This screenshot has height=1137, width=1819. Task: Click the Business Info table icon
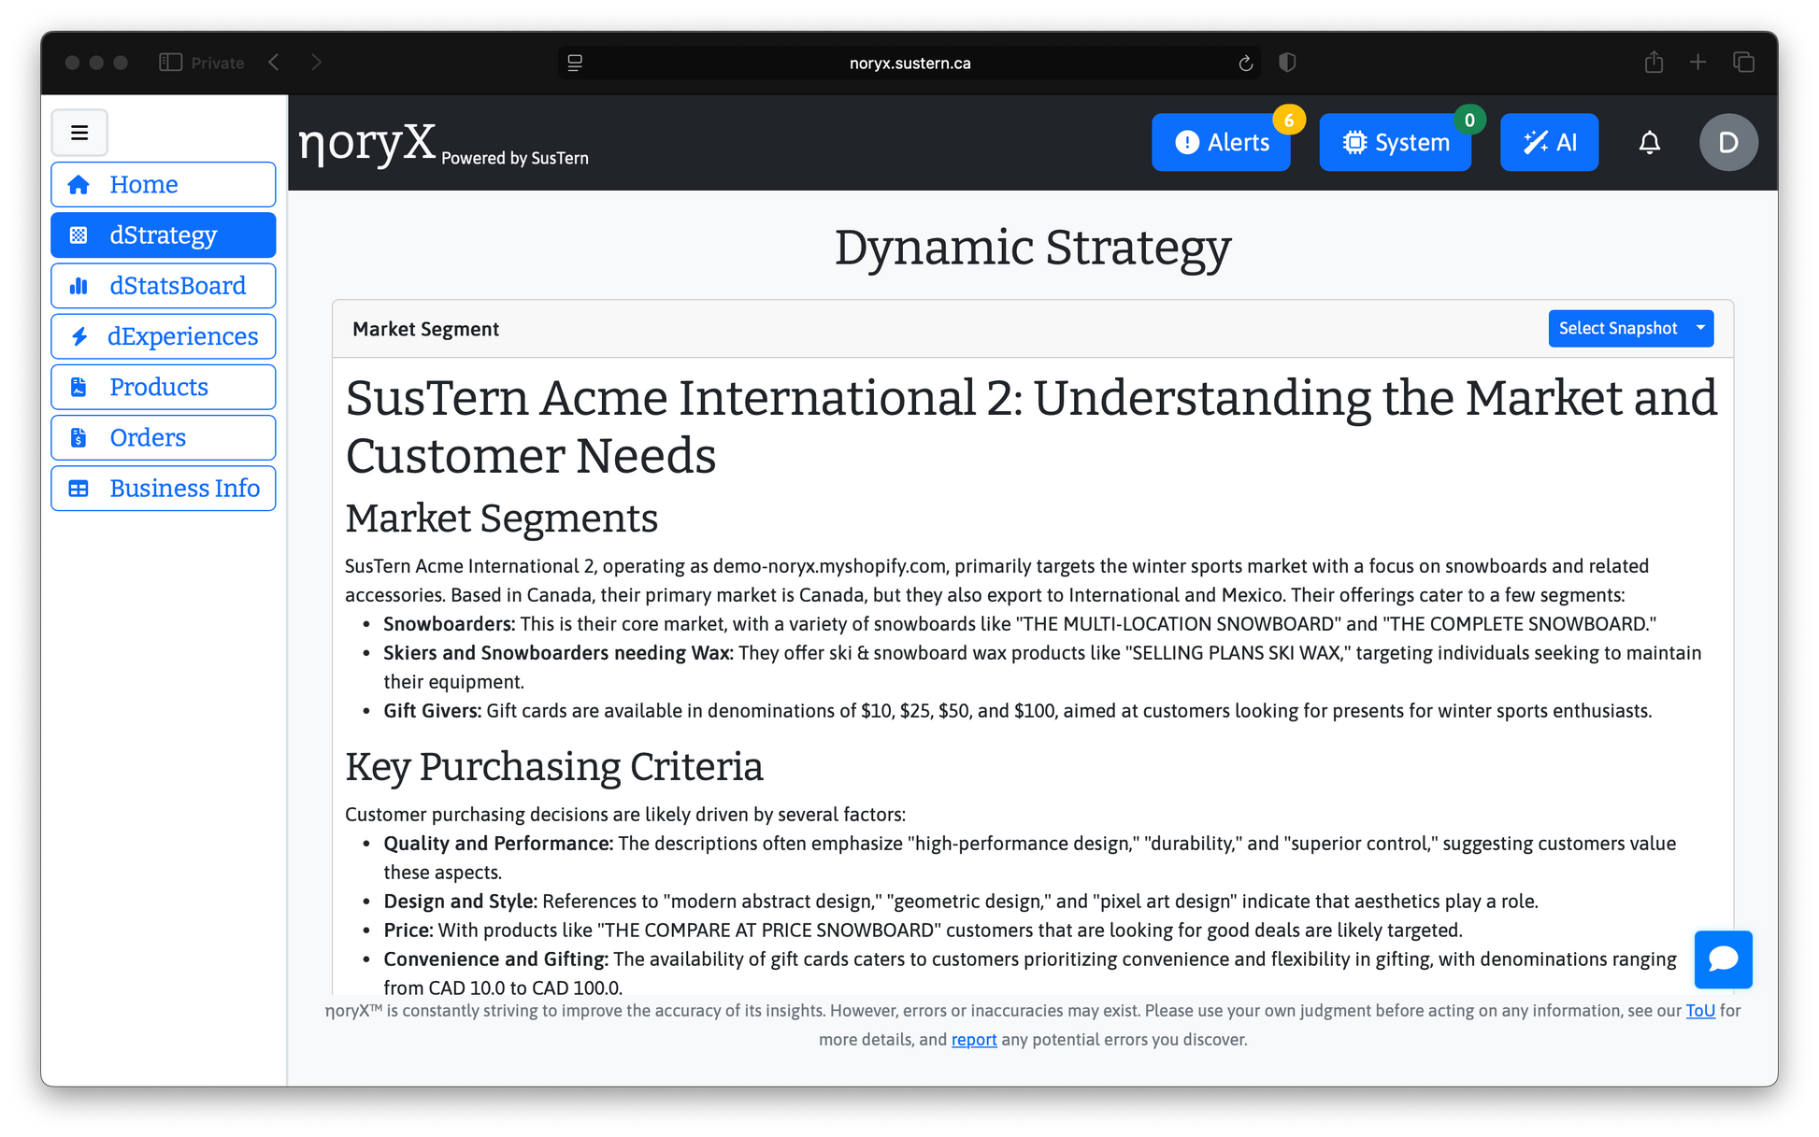79,489
